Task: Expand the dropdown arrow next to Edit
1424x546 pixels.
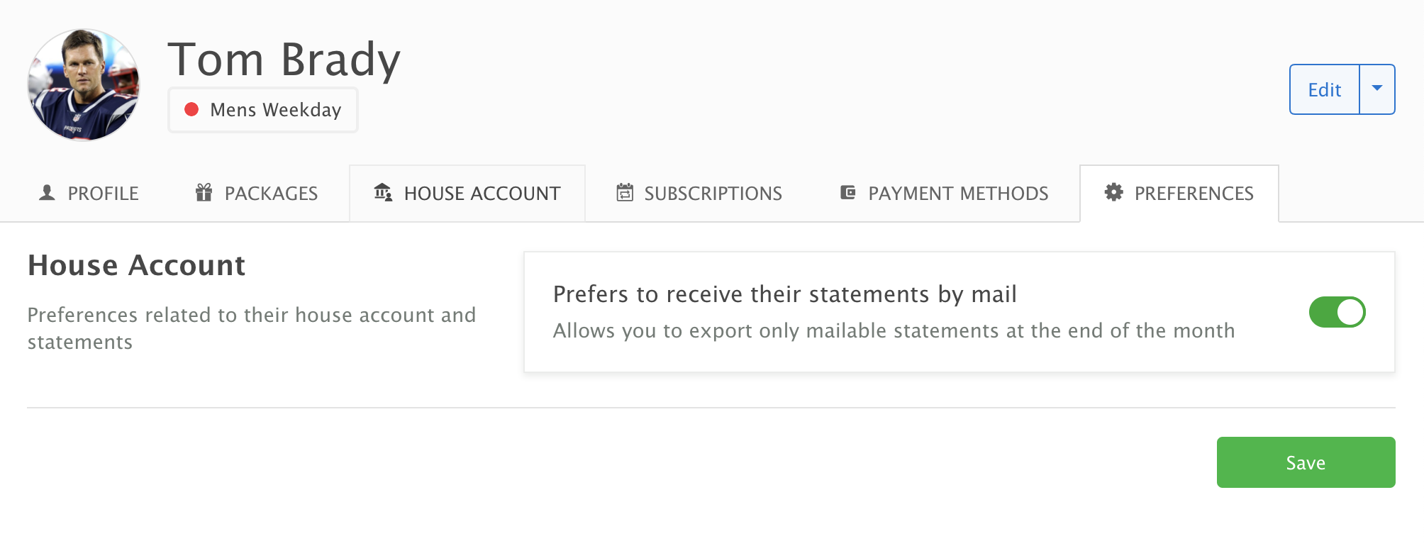Action: [1377, 89]
